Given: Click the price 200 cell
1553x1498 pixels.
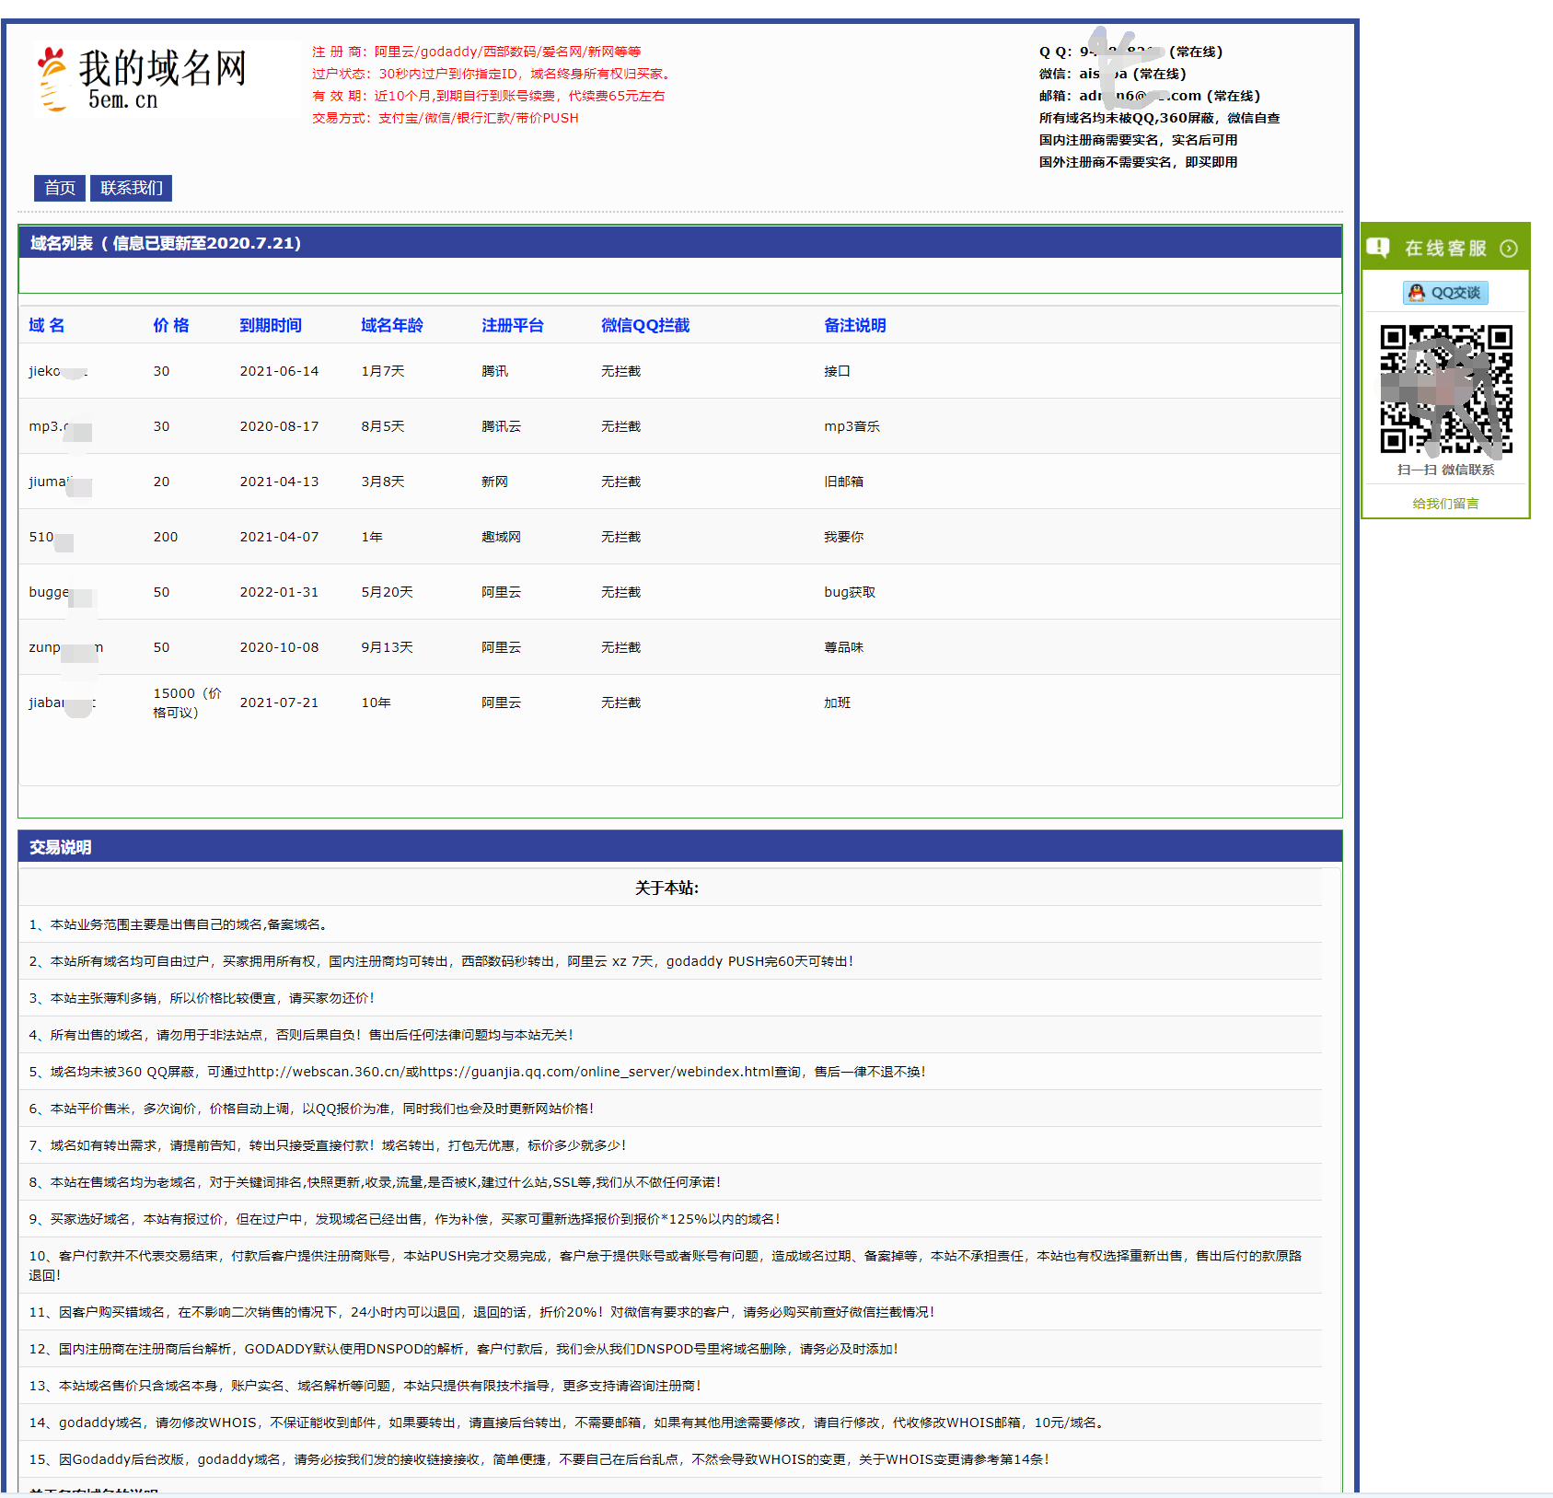Looking at the screenshot, I should [166, 537].
